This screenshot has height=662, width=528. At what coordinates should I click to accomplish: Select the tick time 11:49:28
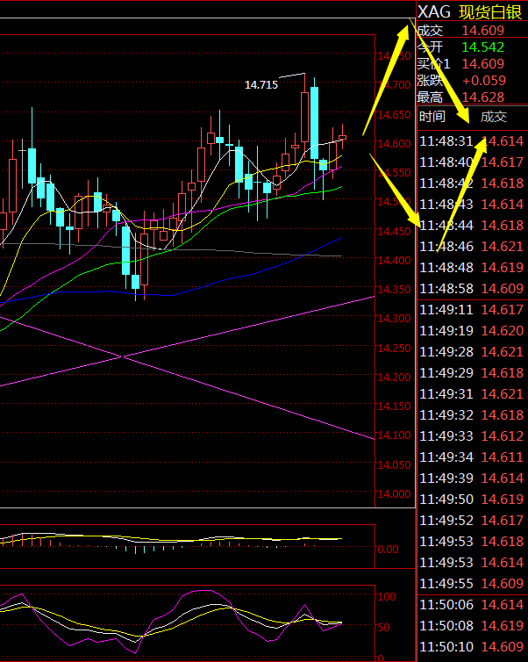click(446, 352)
